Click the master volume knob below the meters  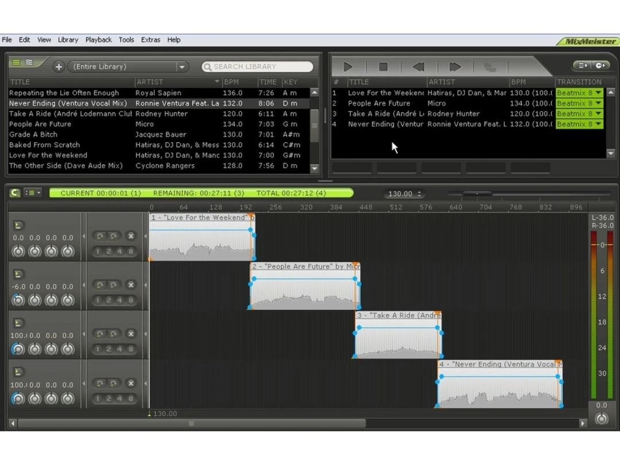[x=602, y=418]
